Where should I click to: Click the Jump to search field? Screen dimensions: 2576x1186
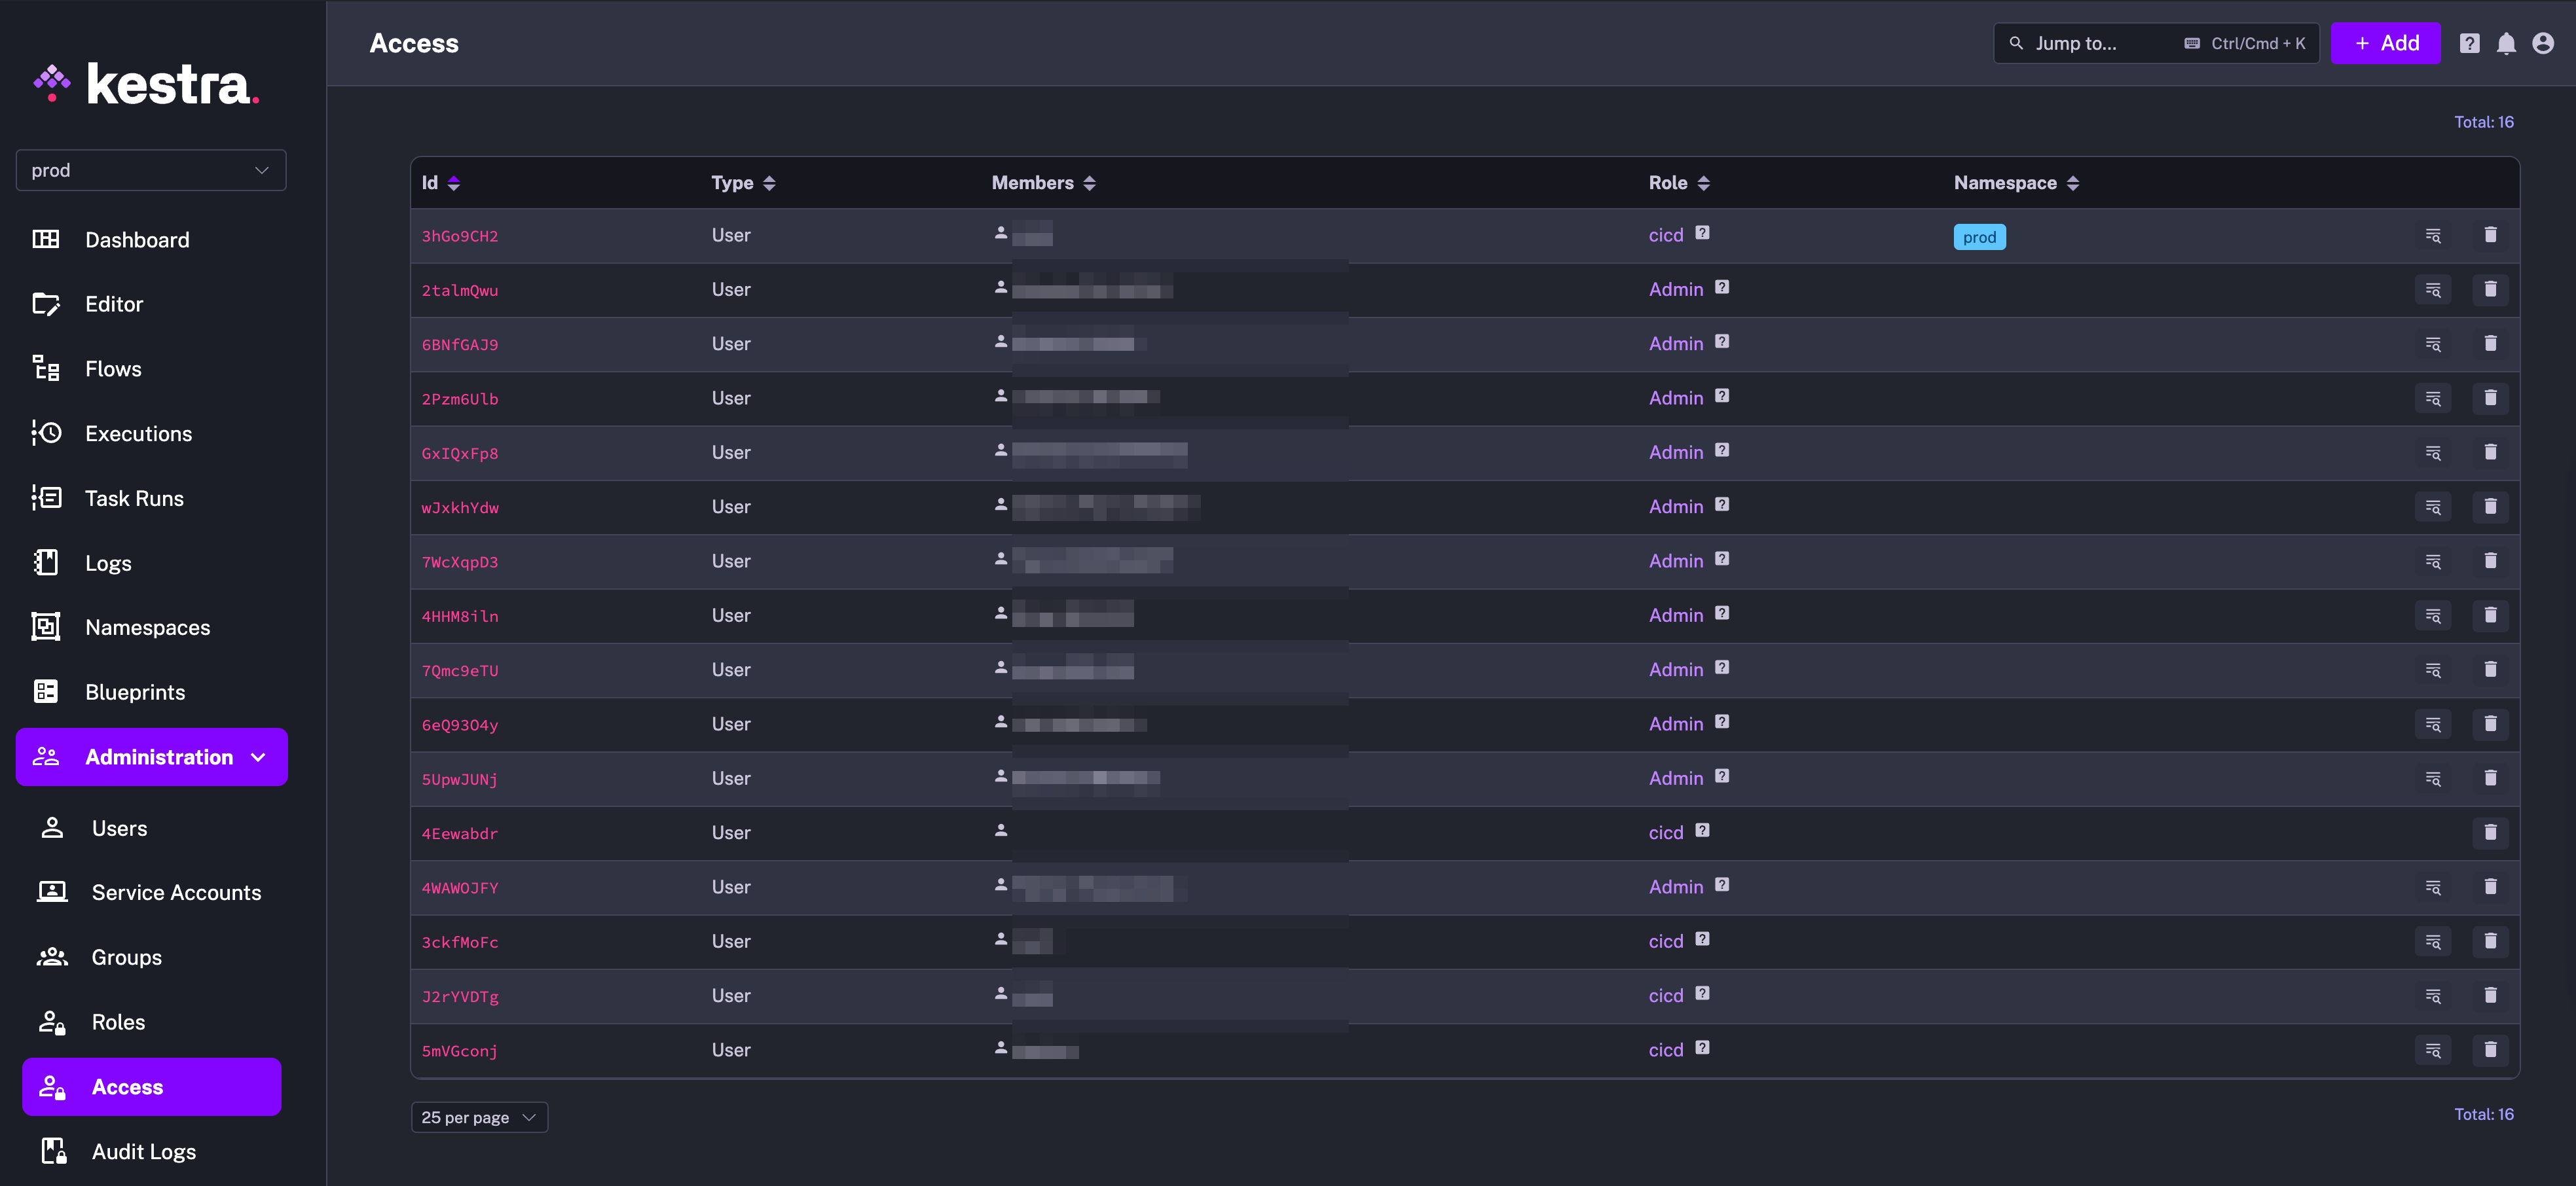(2100, 43)
